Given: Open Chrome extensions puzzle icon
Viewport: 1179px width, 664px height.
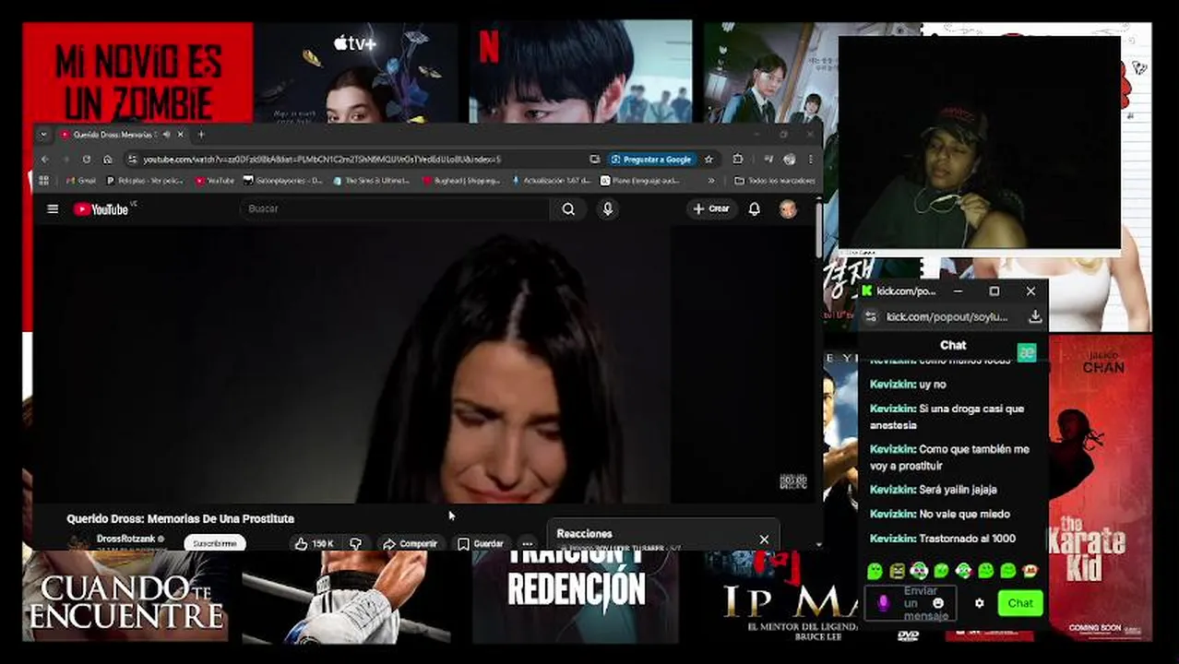Looking at the screenshot, I should point(738,160).
